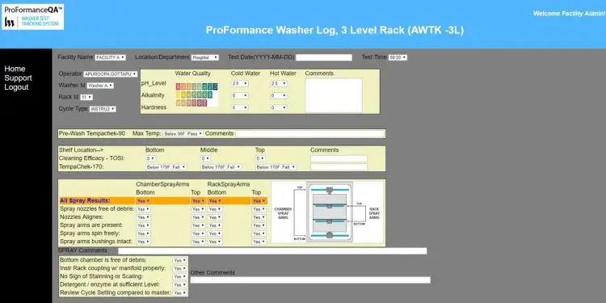Open Nozzles Aligned Chamber Top dropdown

click(x=198, y=217)
